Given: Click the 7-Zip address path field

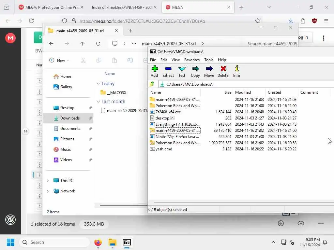Looking at the screenshot, I should (246, 84).
